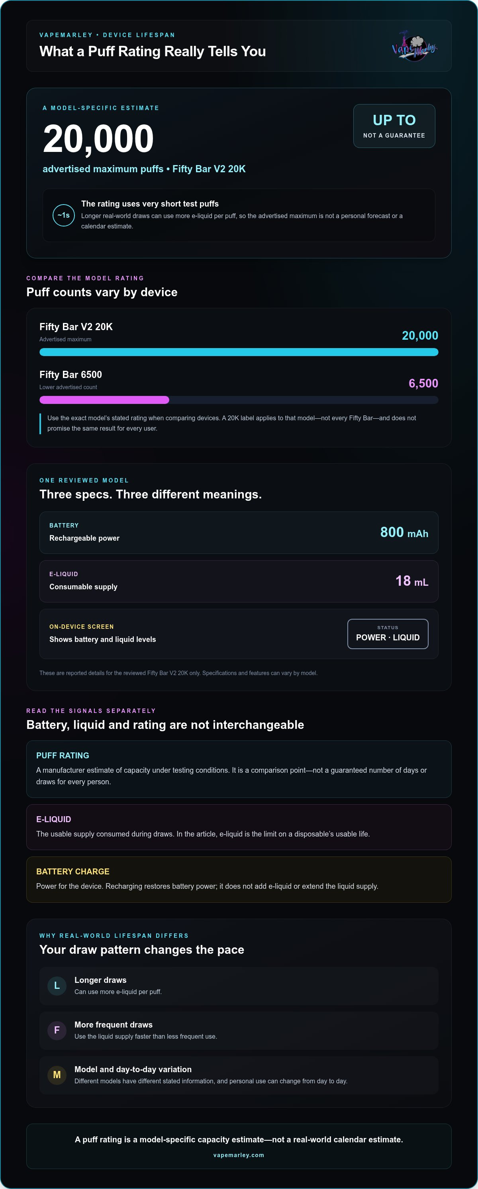
Task: Open the PUFF RATING explanation card
Action: tap(239, 769)
